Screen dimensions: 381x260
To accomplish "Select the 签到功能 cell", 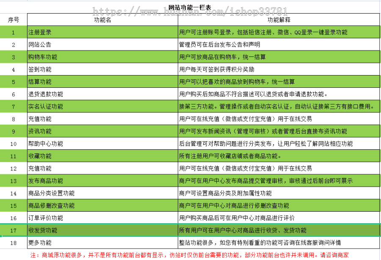I will [102, 70].
